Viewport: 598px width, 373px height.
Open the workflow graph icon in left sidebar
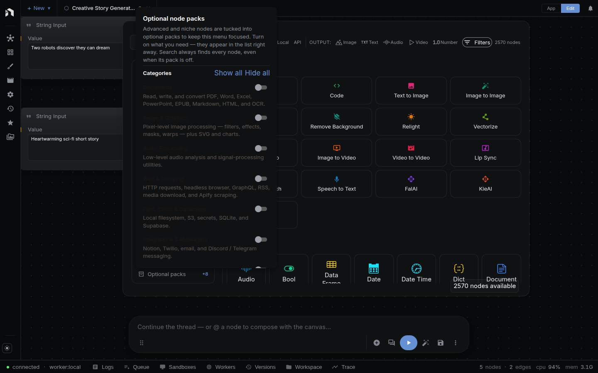click(x=10, y=38)
